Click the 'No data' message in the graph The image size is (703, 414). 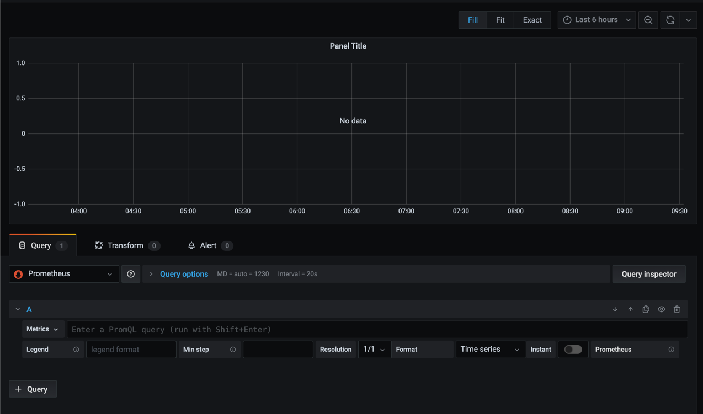click(x=353, y=121)
